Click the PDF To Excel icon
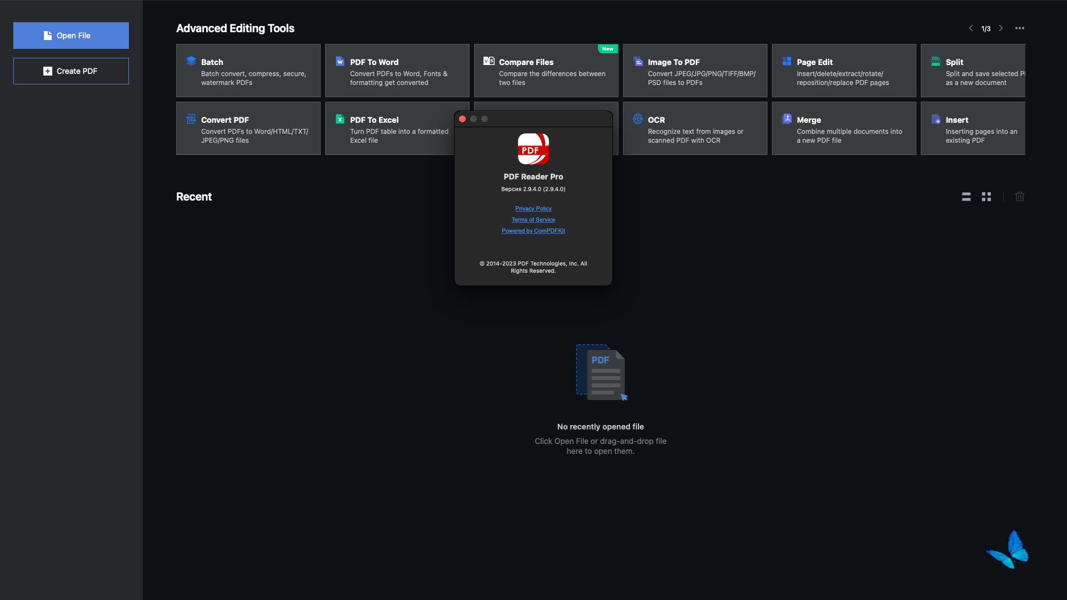1067x600 pixels. [340, 119]
